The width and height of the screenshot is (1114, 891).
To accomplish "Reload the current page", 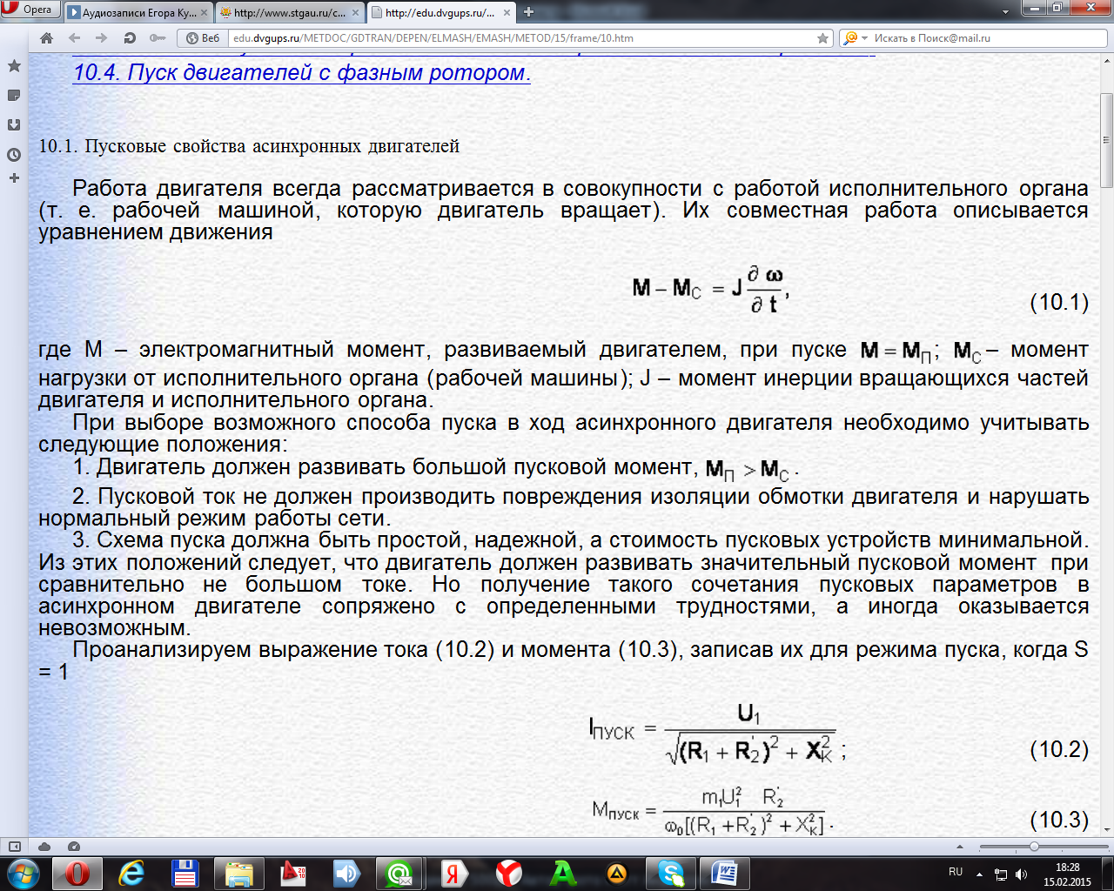I will pyautogui.click(x=130, y=38).
